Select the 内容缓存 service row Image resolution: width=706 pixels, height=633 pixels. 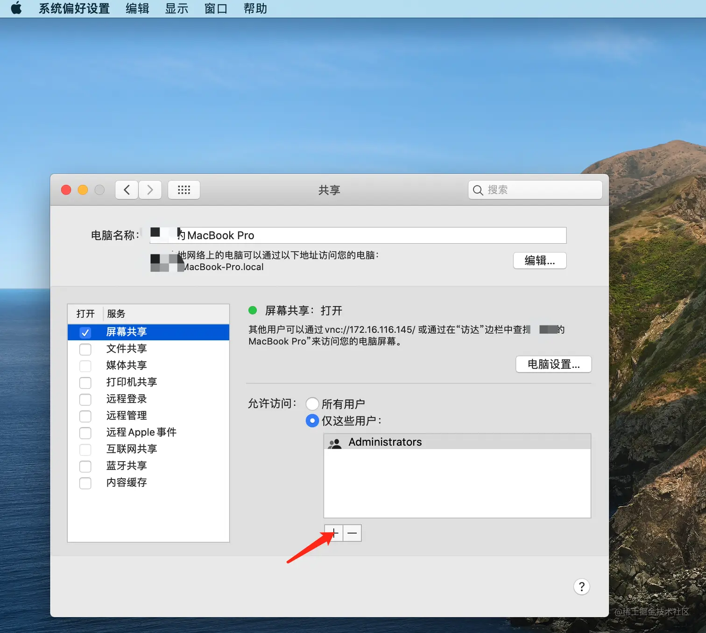coord(148,483)
